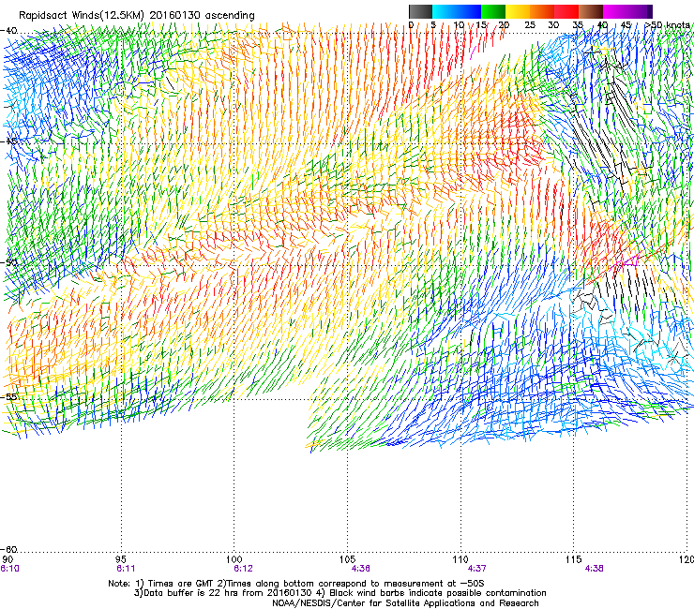The height and width of the screenshot is (609, 694).
Task: Click the 95 longitude axis label
Action: tap(121, 560)
